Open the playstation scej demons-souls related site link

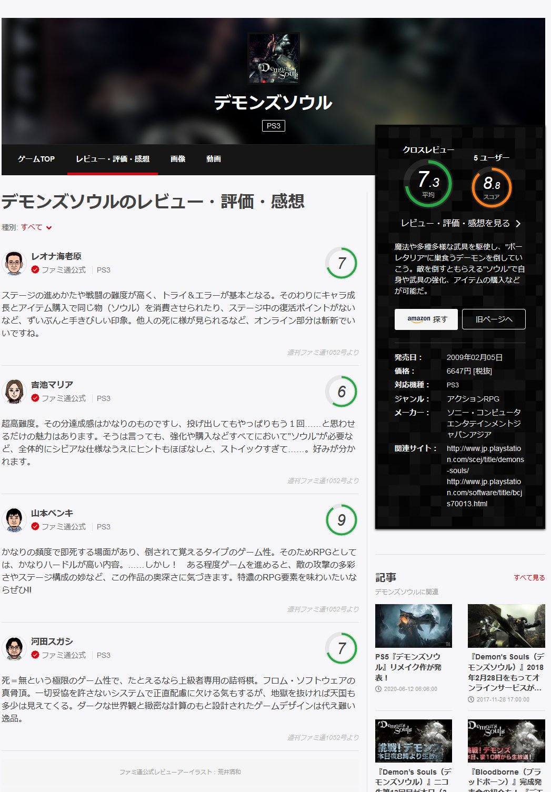click(x=485, y=459)
